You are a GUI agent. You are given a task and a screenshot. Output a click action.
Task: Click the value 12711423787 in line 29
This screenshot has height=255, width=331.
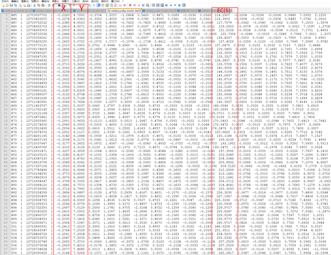pos(37,106)
